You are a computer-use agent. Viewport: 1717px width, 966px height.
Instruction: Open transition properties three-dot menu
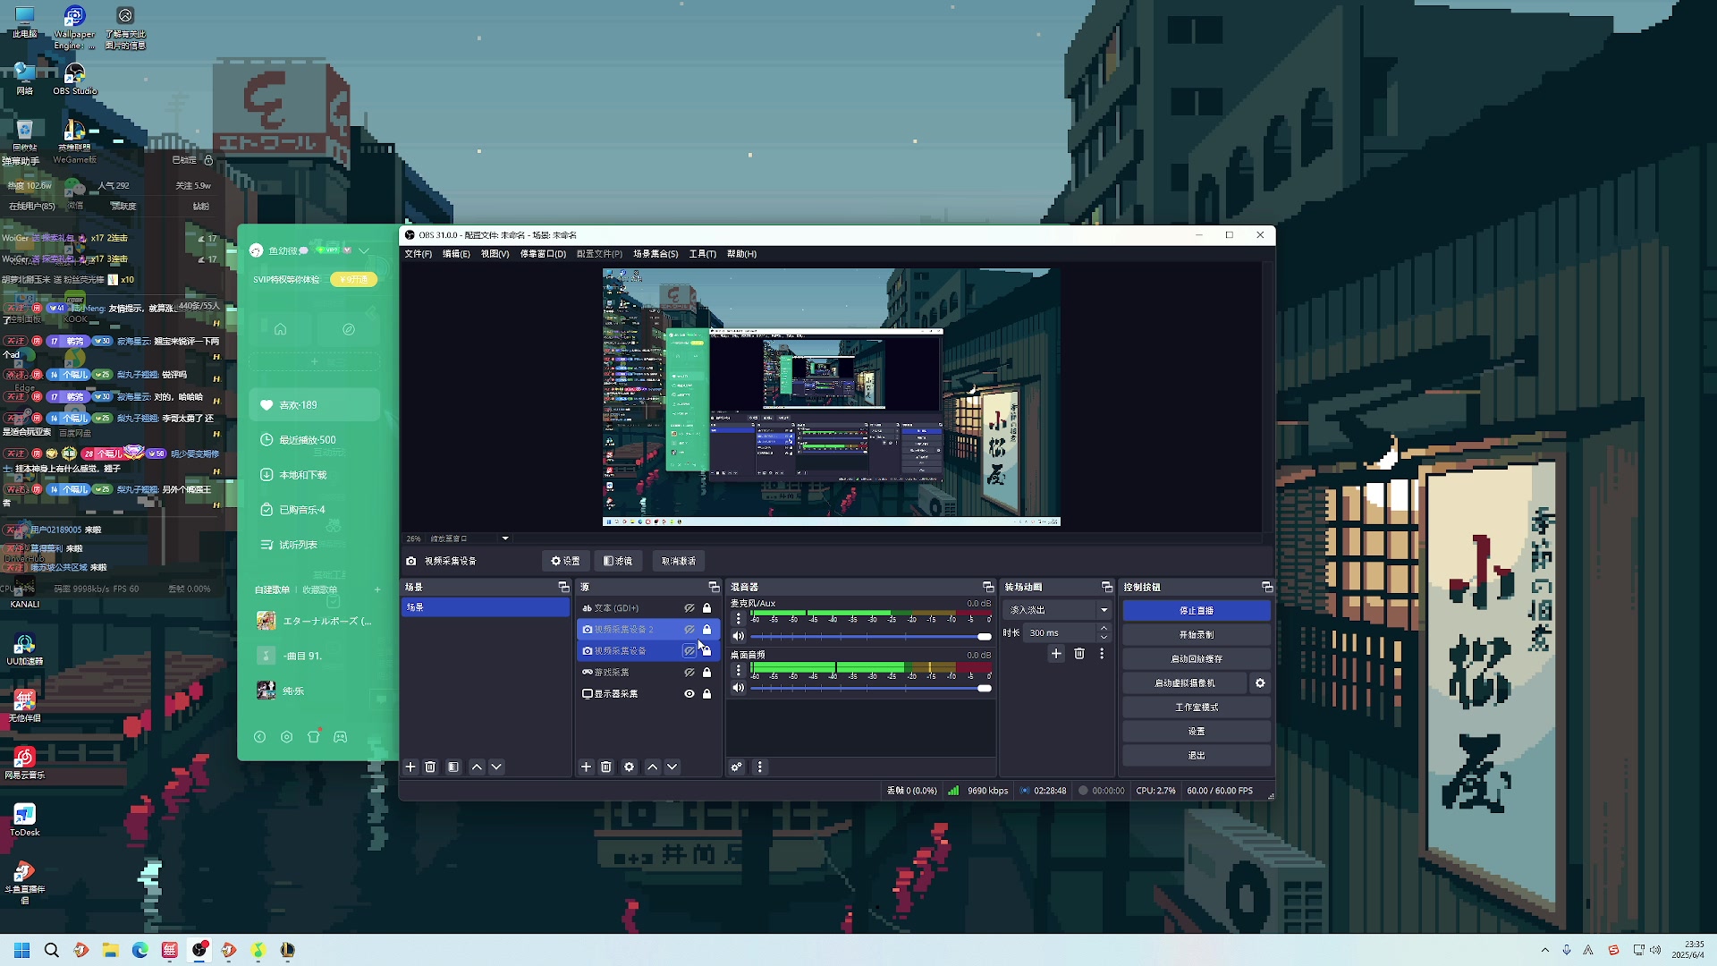pyautogui.click(x=1102, y=654)
